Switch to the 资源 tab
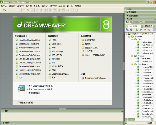 point(134,22)
